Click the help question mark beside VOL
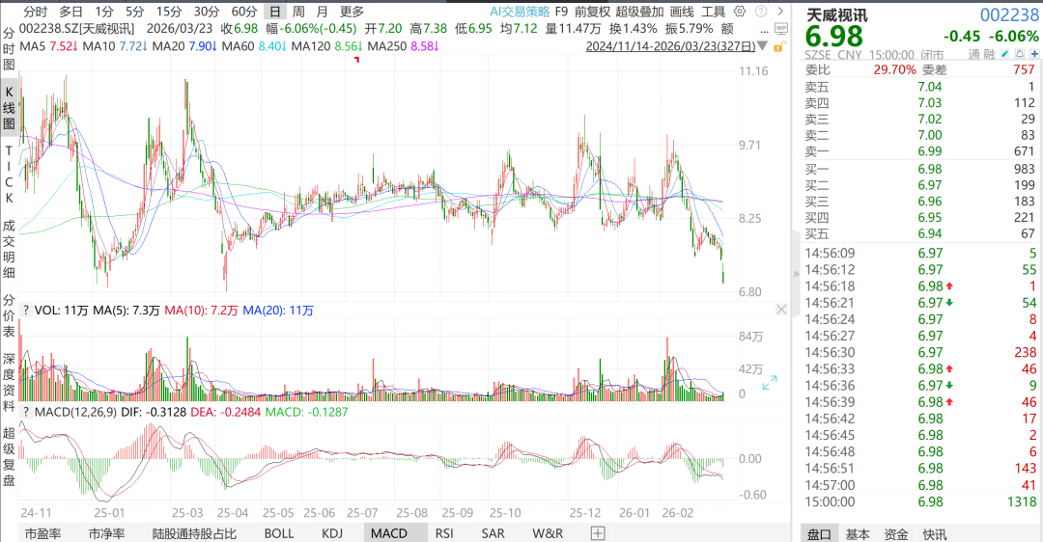The image size is (1043, 542). (x=26, y=311)
